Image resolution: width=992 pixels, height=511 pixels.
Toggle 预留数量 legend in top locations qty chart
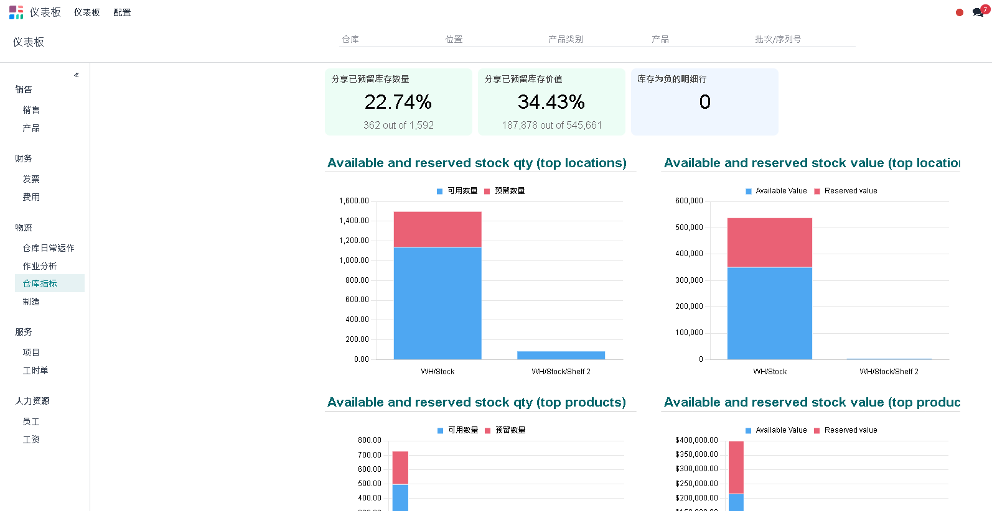click(x=505, y=191)
